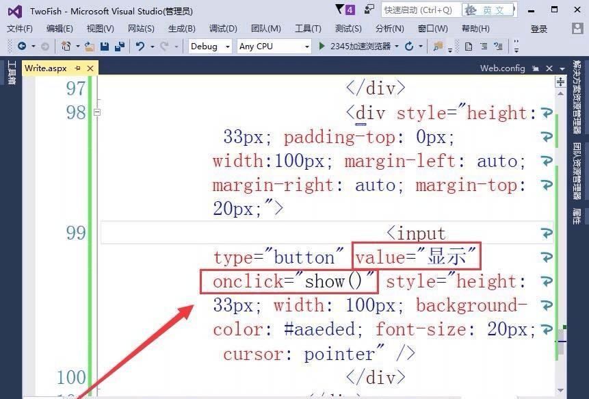Image resolution: width=589 pixels, height=399 pixels.
Task: Start debugging with green play button
Action: click(322, 47)
